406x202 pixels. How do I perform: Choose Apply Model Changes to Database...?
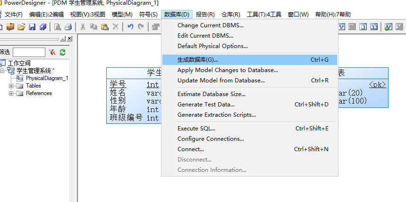pos(250,70)
